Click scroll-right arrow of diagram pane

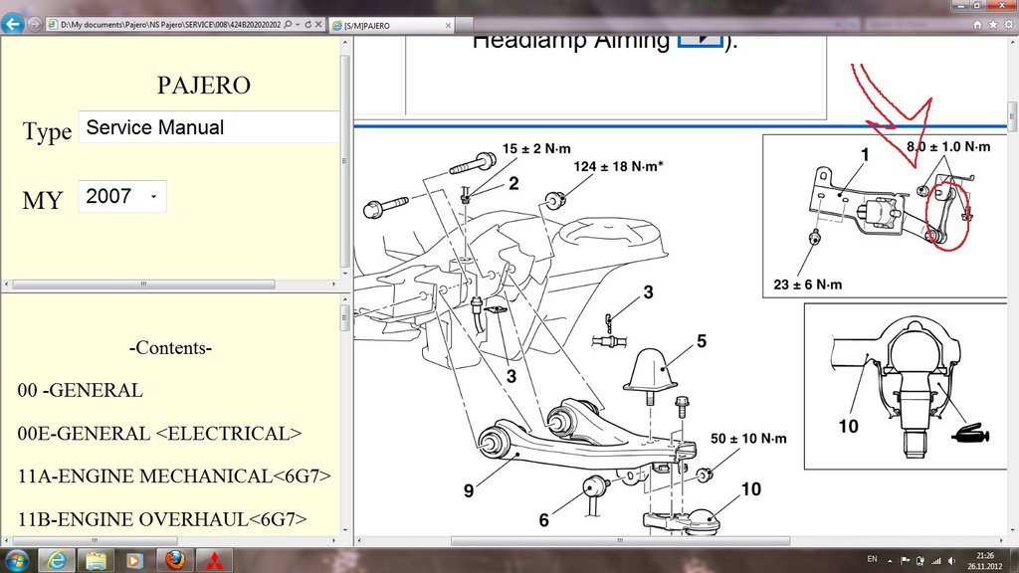(1001, 540)
